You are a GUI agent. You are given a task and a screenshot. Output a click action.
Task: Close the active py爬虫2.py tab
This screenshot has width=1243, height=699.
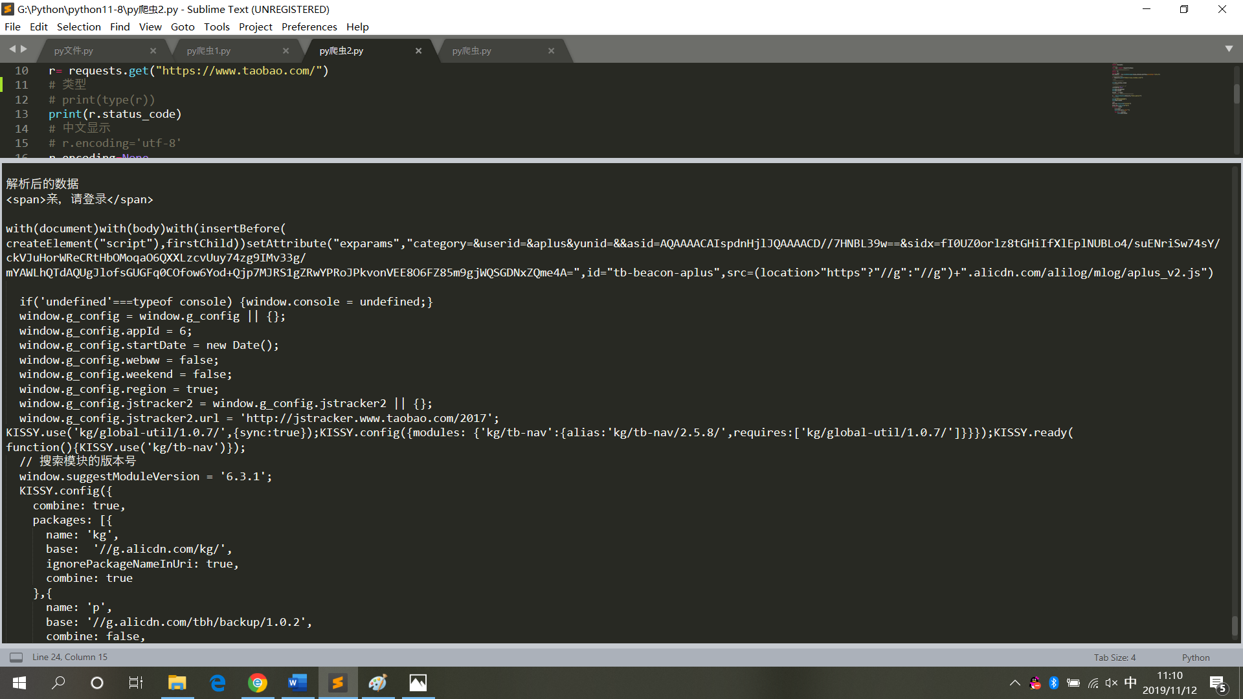(x=418, y=51)
